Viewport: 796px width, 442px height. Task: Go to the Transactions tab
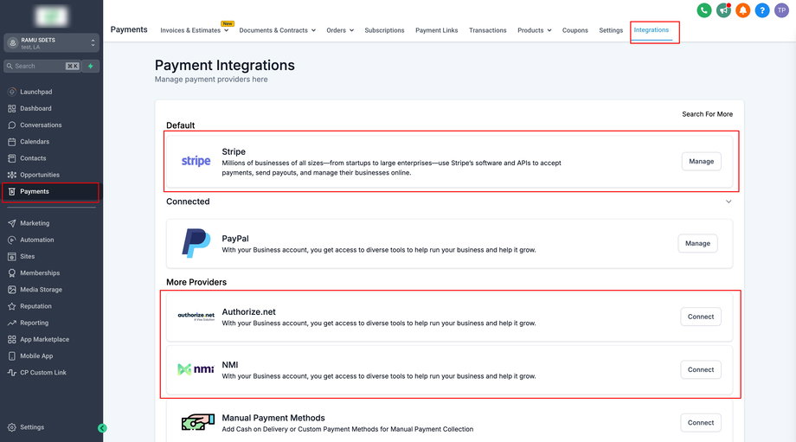(487, 30)
